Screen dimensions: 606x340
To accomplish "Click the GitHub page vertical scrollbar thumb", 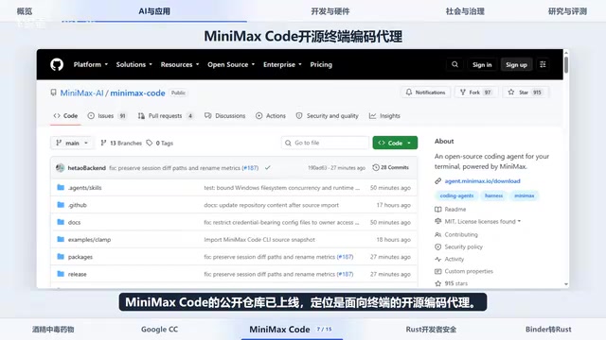I will tap(566, 64).
